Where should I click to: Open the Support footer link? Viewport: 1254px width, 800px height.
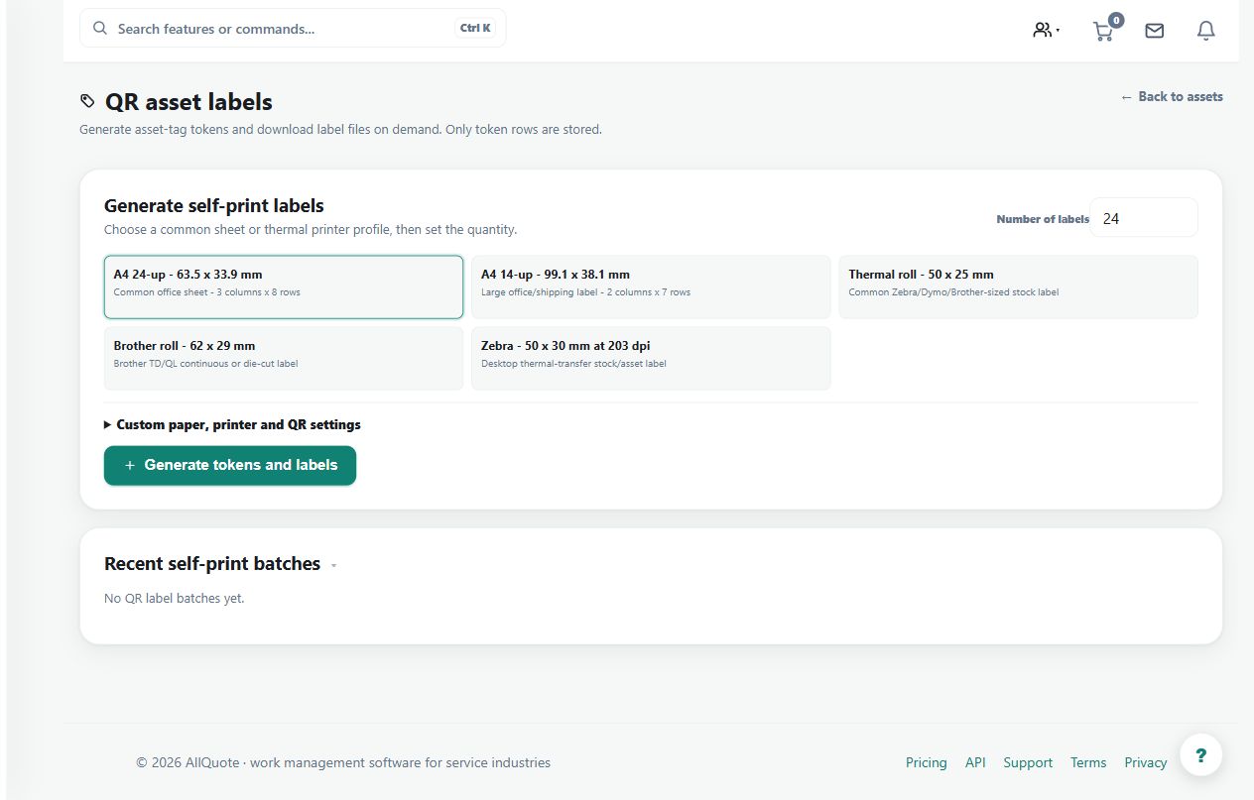click(1028, 762)
